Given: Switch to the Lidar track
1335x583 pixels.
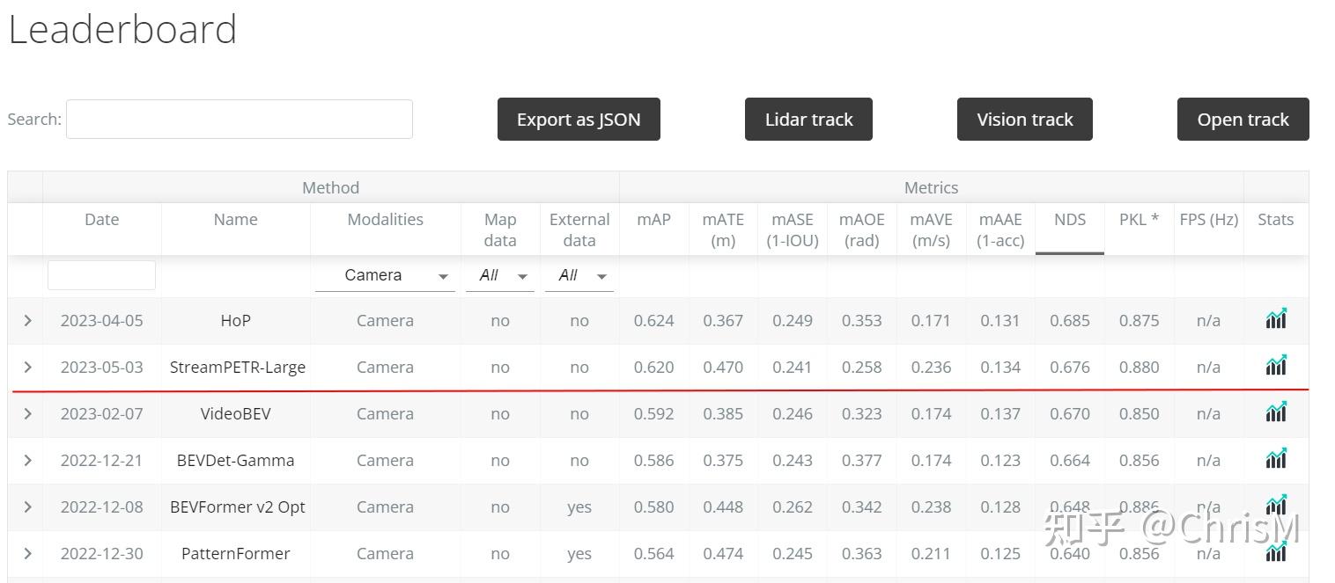Looking at the screenshot, I should tap(808, 120).
